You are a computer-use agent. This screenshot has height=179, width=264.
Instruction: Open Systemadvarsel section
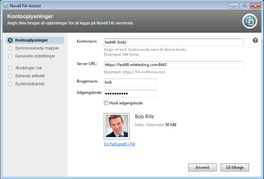[26, 84]
